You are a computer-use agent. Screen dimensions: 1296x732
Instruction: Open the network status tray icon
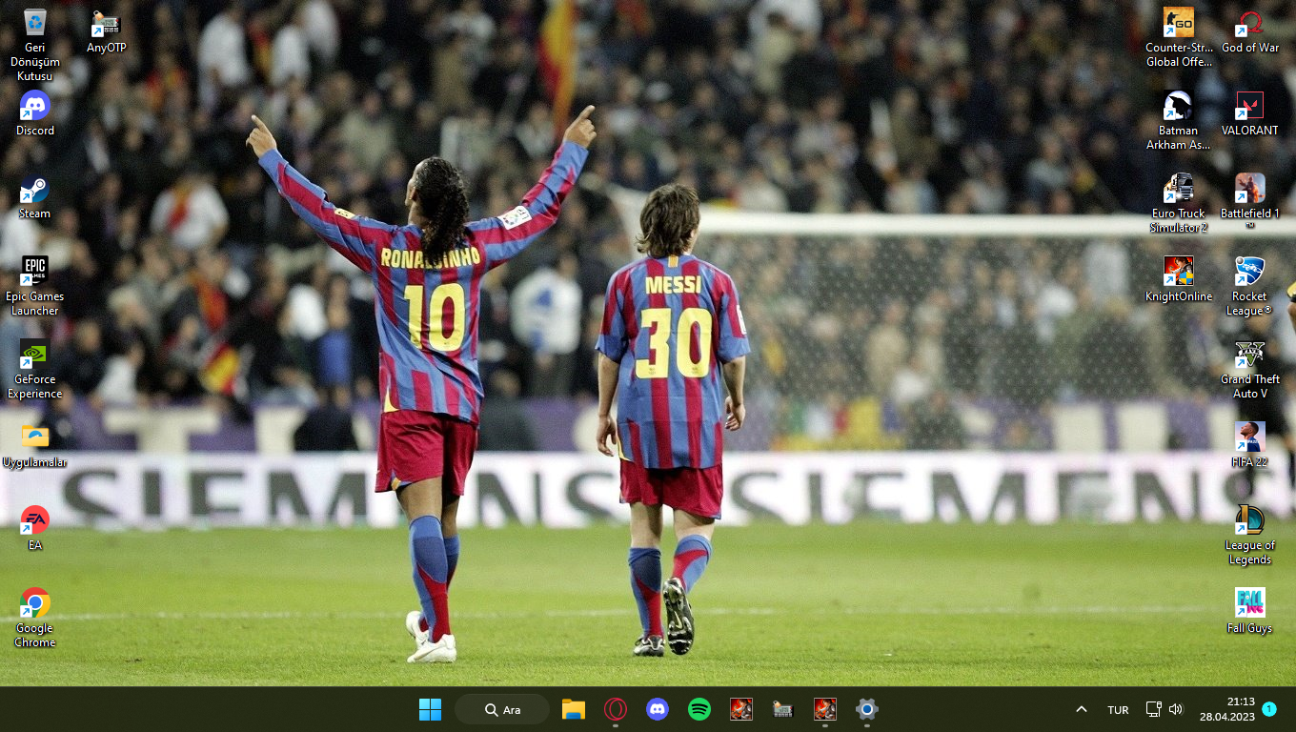[x=1153, y=709]
